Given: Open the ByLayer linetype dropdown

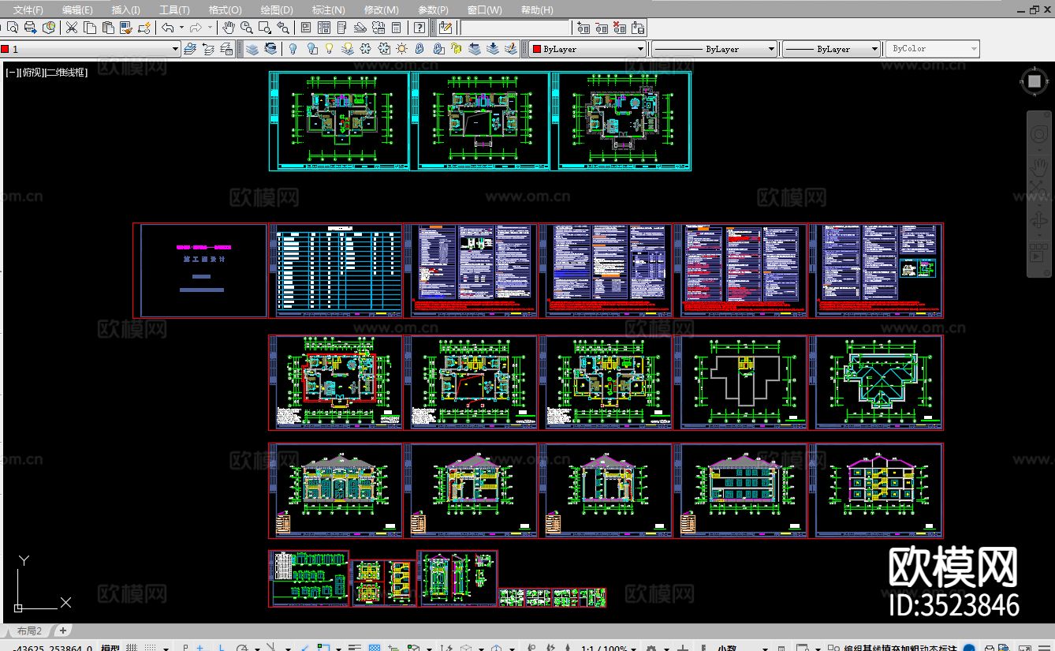Looking at the screenshot, I should 715,49.
